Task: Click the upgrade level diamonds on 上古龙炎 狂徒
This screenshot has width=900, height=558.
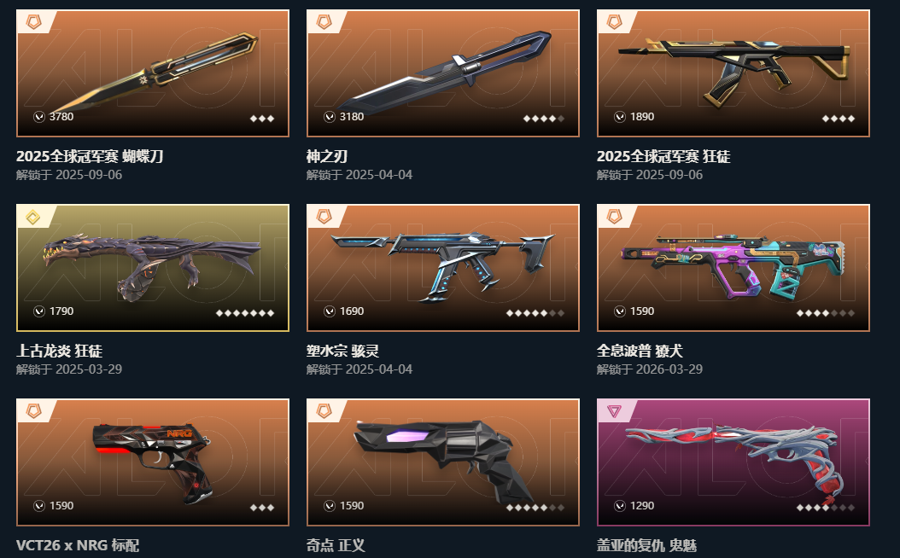Action: point(245,313)
